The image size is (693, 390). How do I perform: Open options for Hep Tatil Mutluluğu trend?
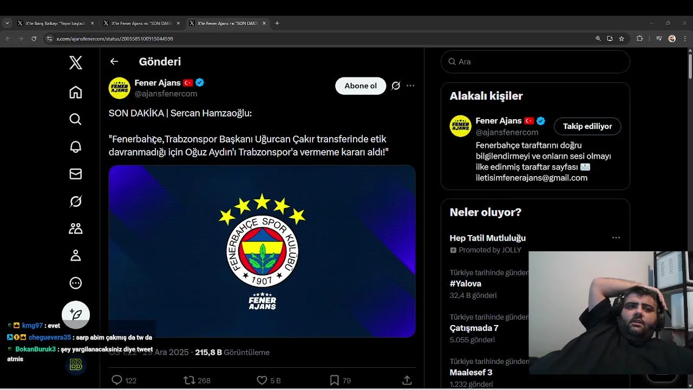tap(616, 238)
